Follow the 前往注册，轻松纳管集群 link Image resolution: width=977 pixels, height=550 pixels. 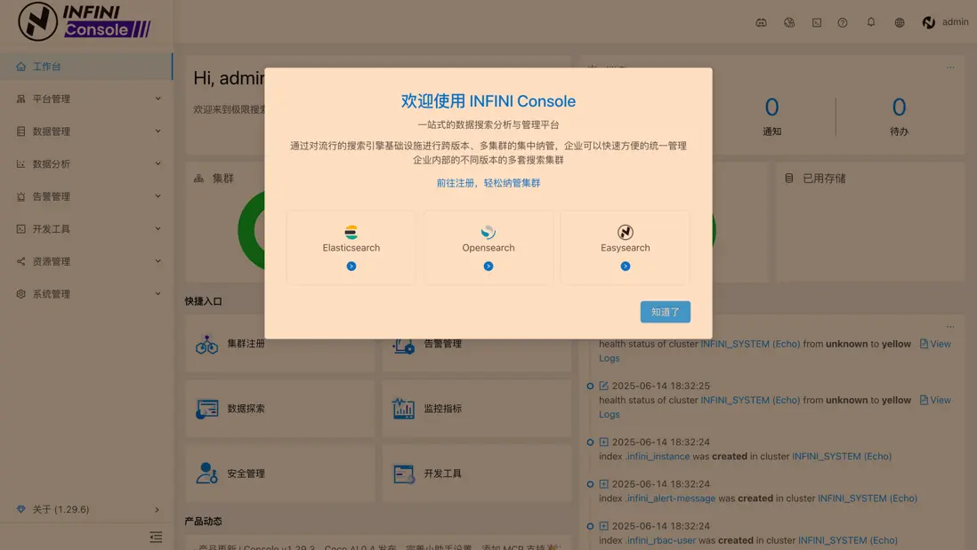(x=488, y=183)
